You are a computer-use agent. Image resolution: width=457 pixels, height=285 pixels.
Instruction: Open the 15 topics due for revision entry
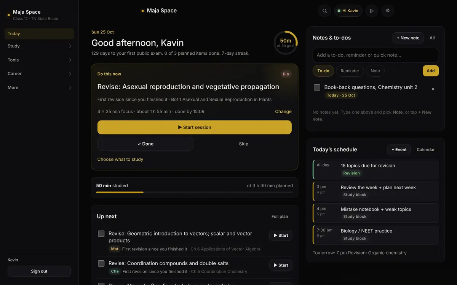(x=376, y=169)
